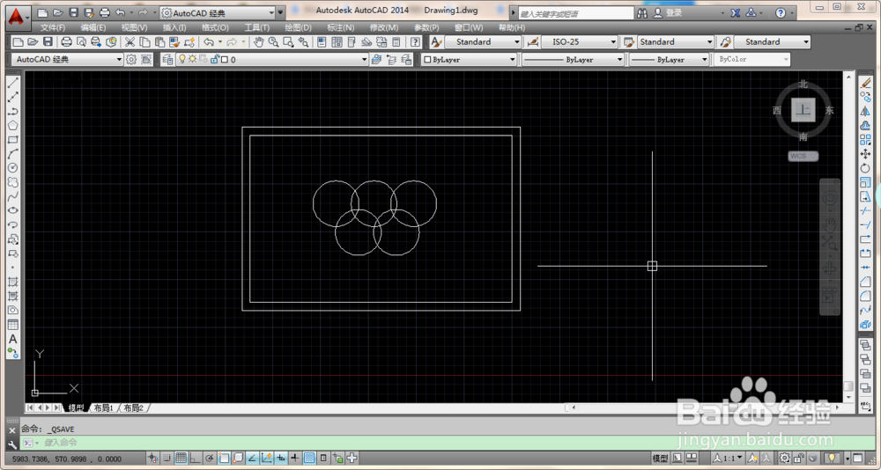Image resolution: width=881 pixels, height=470 pixels.
Task: Select the Rectangle draw tool
Action: click(12, 140)
